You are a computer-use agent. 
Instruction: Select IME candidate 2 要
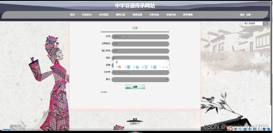[x=127, y=67]
